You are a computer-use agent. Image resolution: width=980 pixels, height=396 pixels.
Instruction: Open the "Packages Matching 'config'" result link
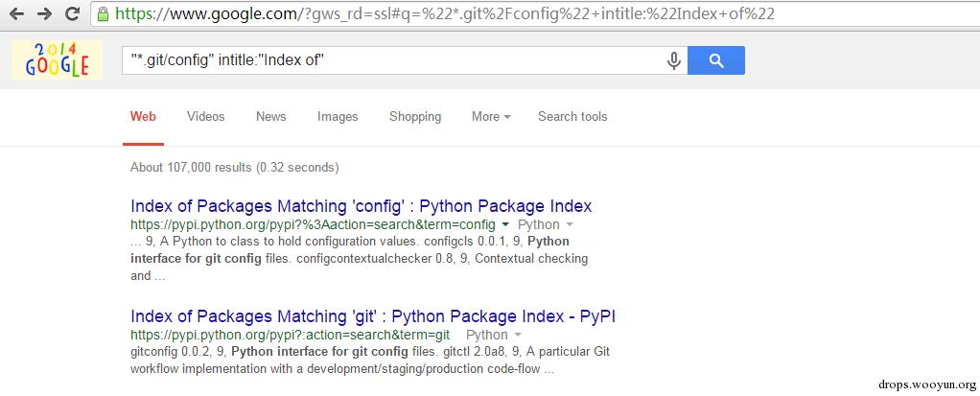(361, 206)
